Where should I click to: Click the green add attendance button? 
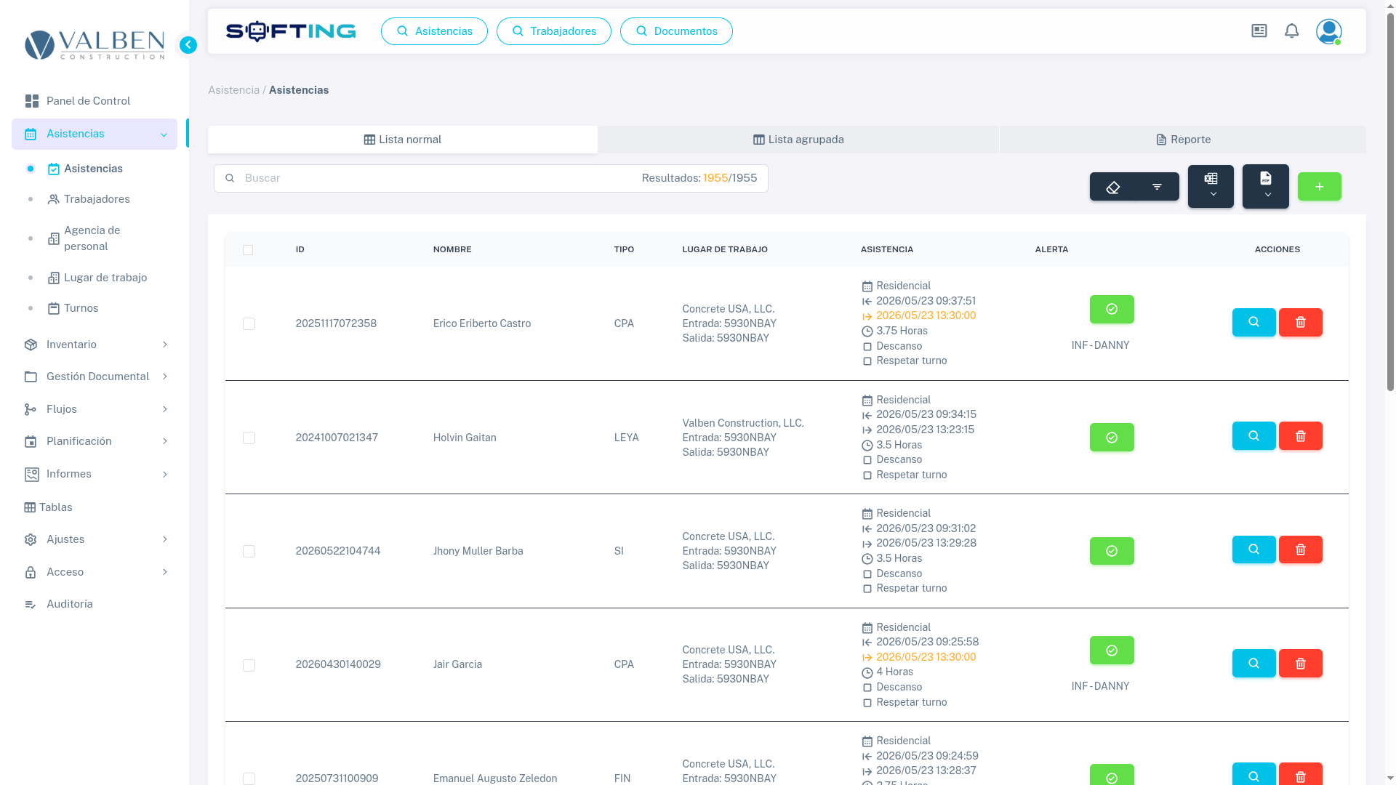click(x=1319, y=187)
